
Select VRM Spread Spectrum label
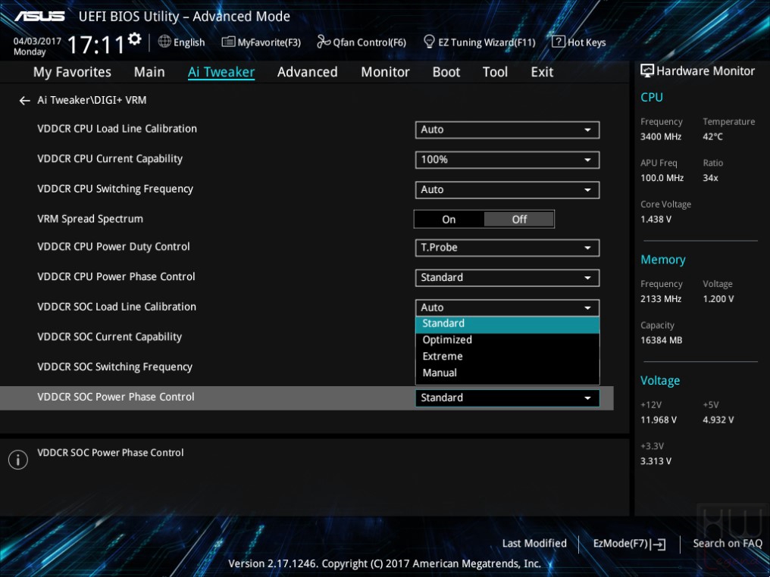pyautogui.click(x=90, y=219)
